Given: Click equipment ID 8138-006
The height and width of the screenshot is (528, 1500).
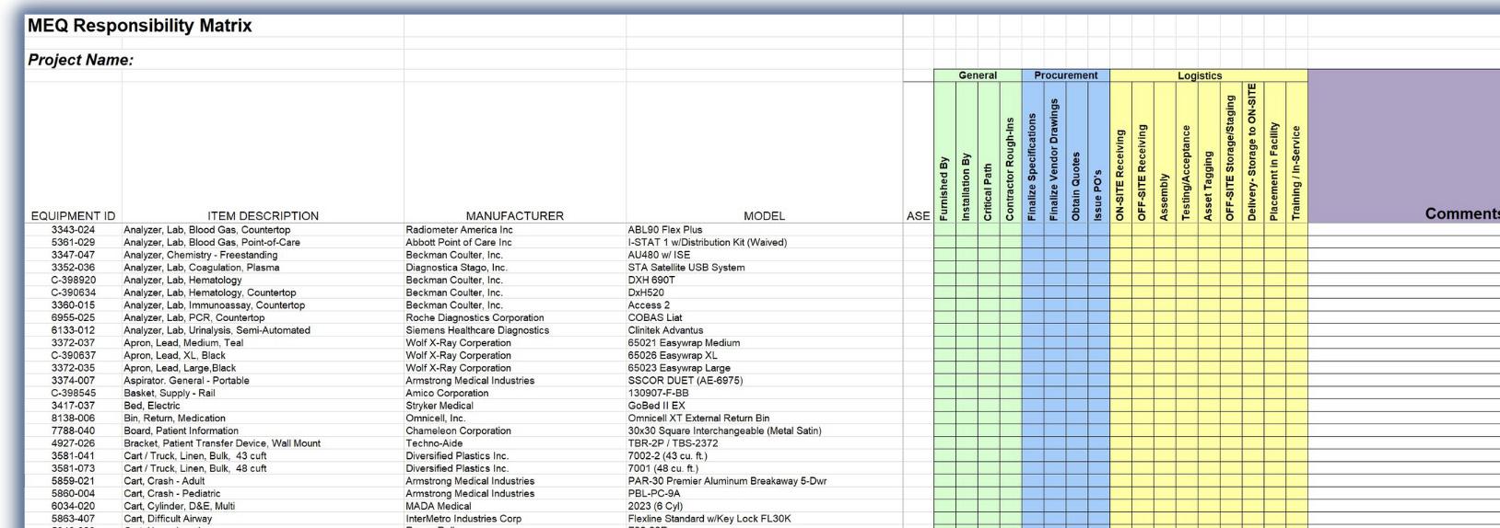Looking at the screenshot, I should pos(73,419).
